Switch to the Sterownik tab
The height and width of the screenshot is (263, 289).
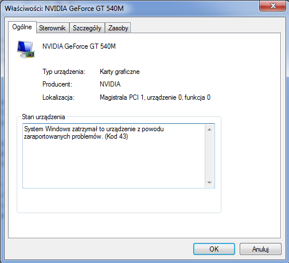tap(52, 28)
